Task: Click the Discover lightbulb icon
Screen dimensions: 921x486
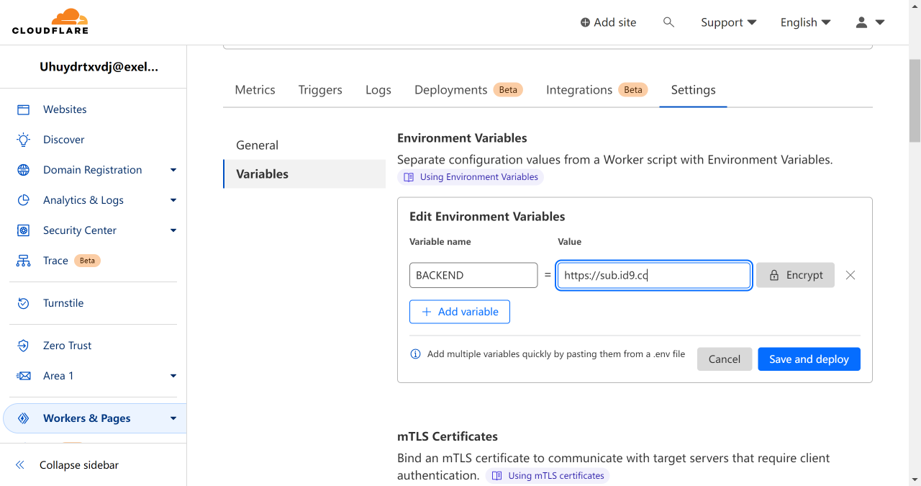Action: [x=24, y=140]
